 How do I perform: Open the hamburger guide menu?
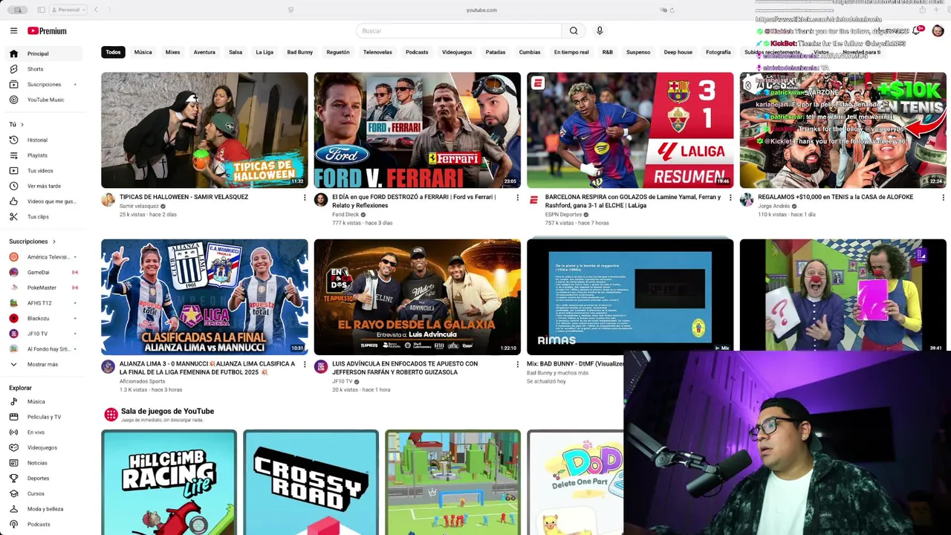point(13,30)
